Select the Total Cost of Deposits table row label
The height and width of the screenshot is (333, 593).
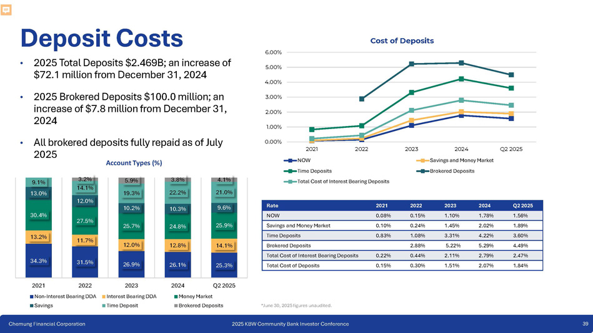point(293,265)
